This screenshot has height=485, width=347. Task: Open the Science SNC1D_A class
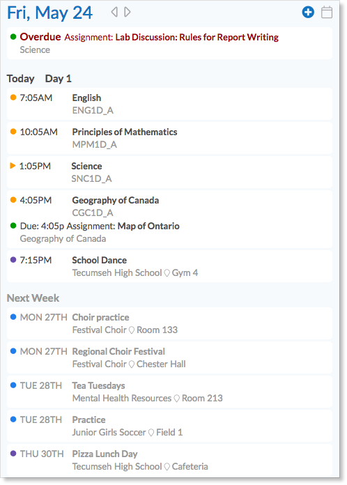tap(169, 172)
